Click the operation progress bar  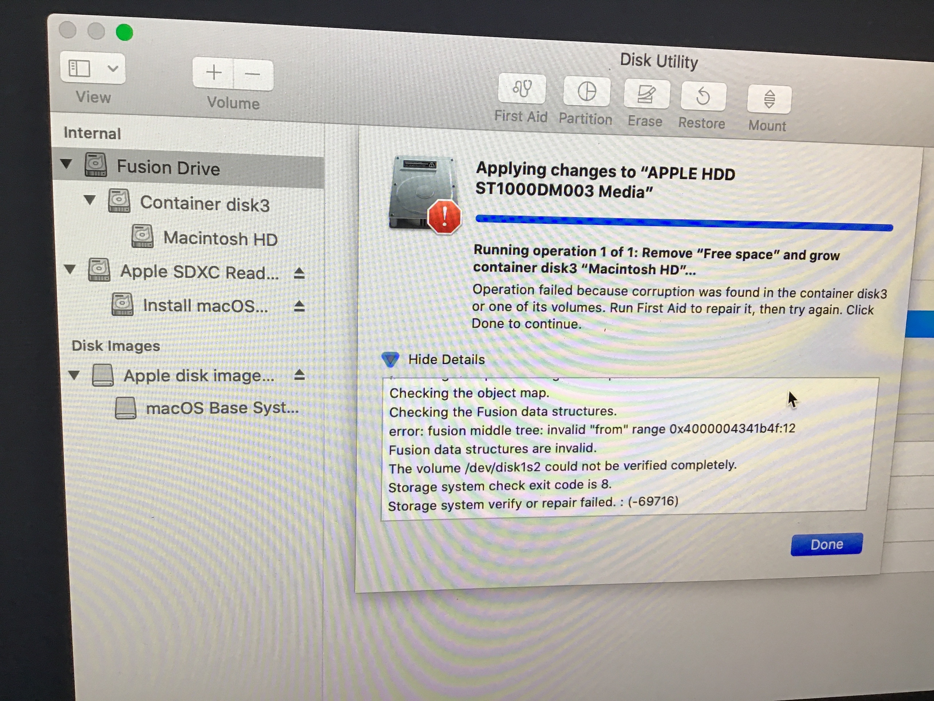tap(683, 223)
